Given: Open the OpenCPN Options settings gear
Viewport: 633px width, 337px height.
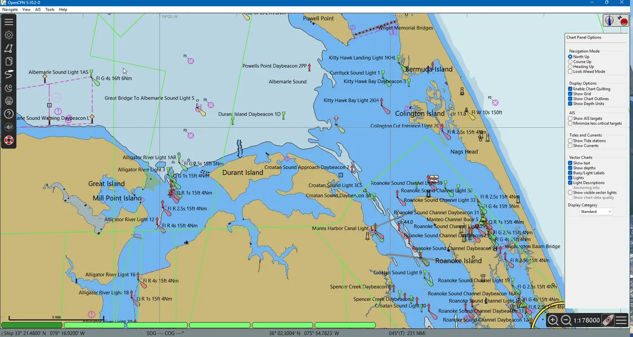Looking at the screenshot, I should [x=8, y=35].
